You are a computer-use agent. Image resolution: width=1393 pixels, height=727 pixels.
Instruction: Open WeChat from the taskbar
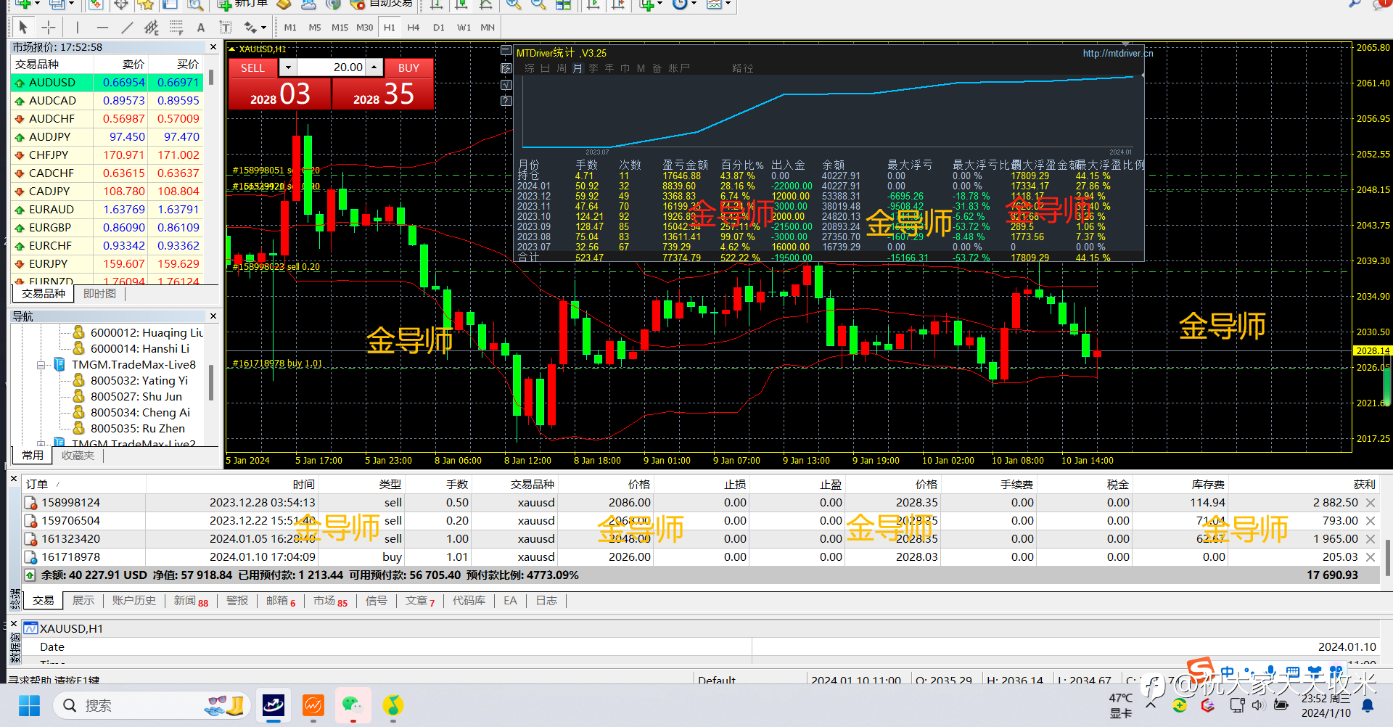tap(353, 705)
